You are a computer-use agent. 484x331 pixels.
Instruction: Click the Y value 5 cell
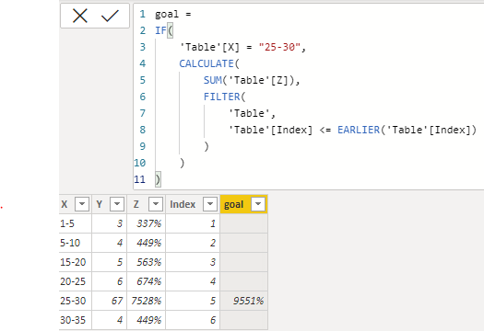point(110,262)
